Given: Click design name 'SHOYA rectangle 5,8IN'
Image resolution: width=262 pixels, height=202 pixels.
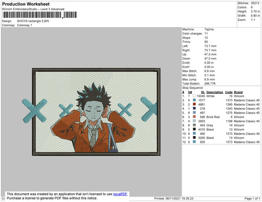Looking at the screenshot, I should click(33, 21).
